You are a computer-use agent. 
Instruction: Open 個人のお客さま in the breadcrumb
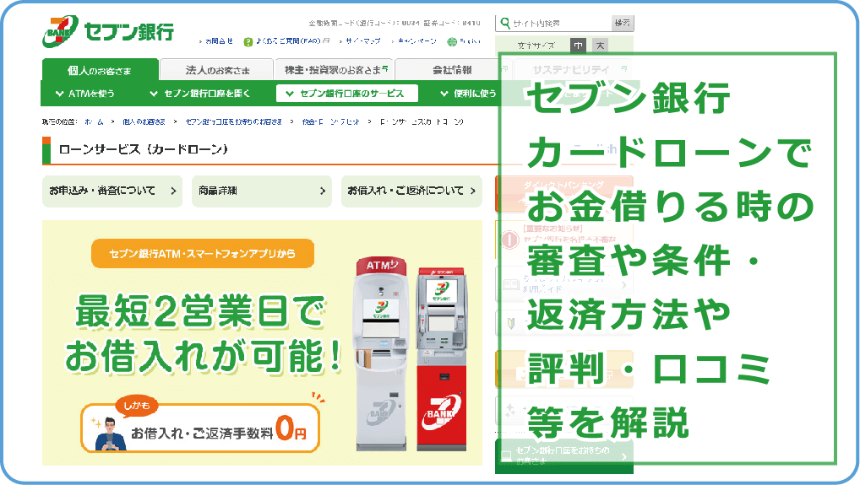point(144,121)
